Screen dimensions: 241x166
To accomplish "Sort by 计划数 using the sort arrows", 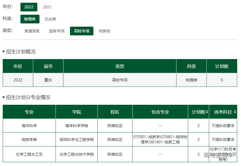I will [x=207, y=112].
